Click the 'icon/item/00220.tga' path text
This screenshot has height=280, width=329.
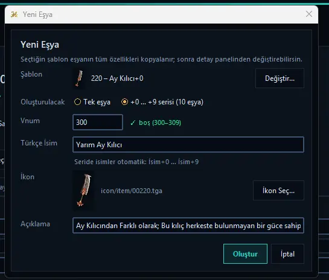coord(132,191)
